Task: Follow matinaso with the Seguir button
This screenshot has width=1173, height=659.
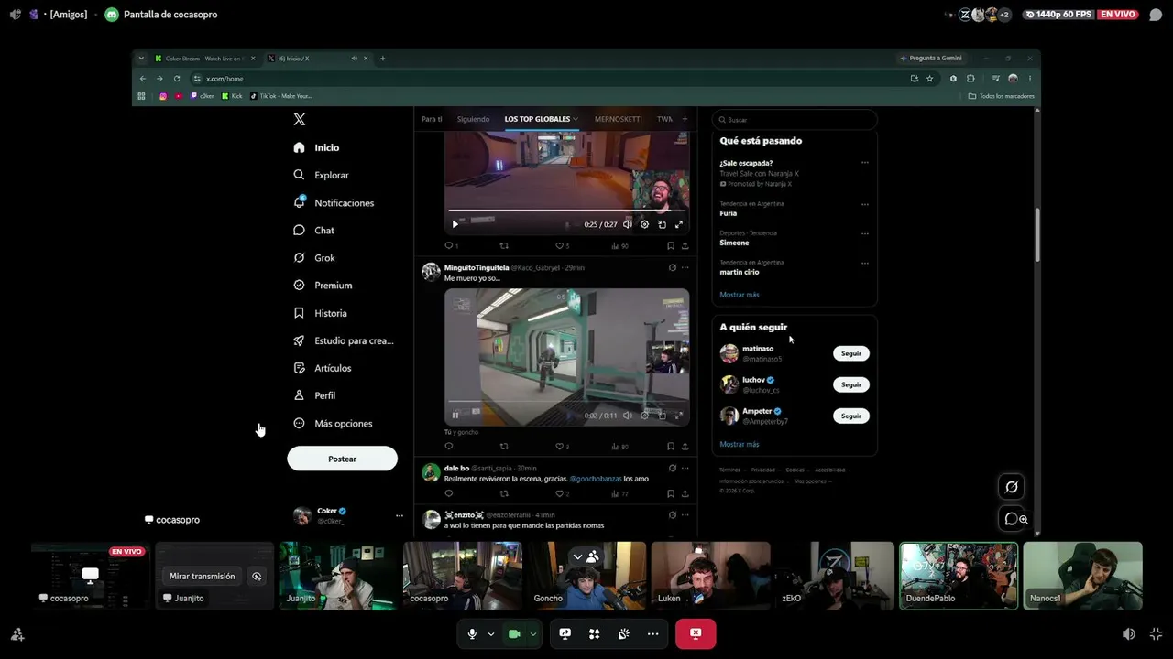Action: click(x=851, y=353)
